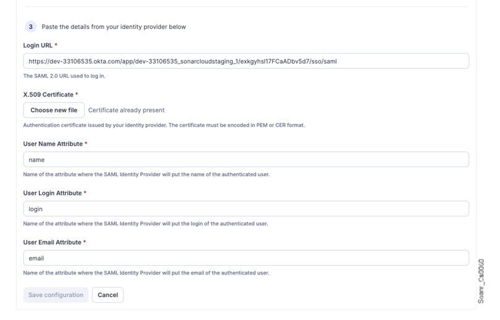Click the PEM or CER format help text
Screen dimensions: 500x320
164,125
